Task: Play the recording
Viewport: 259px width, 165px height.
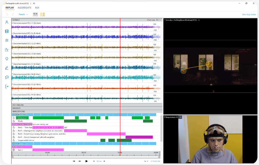Action: (x=87, y=161)
